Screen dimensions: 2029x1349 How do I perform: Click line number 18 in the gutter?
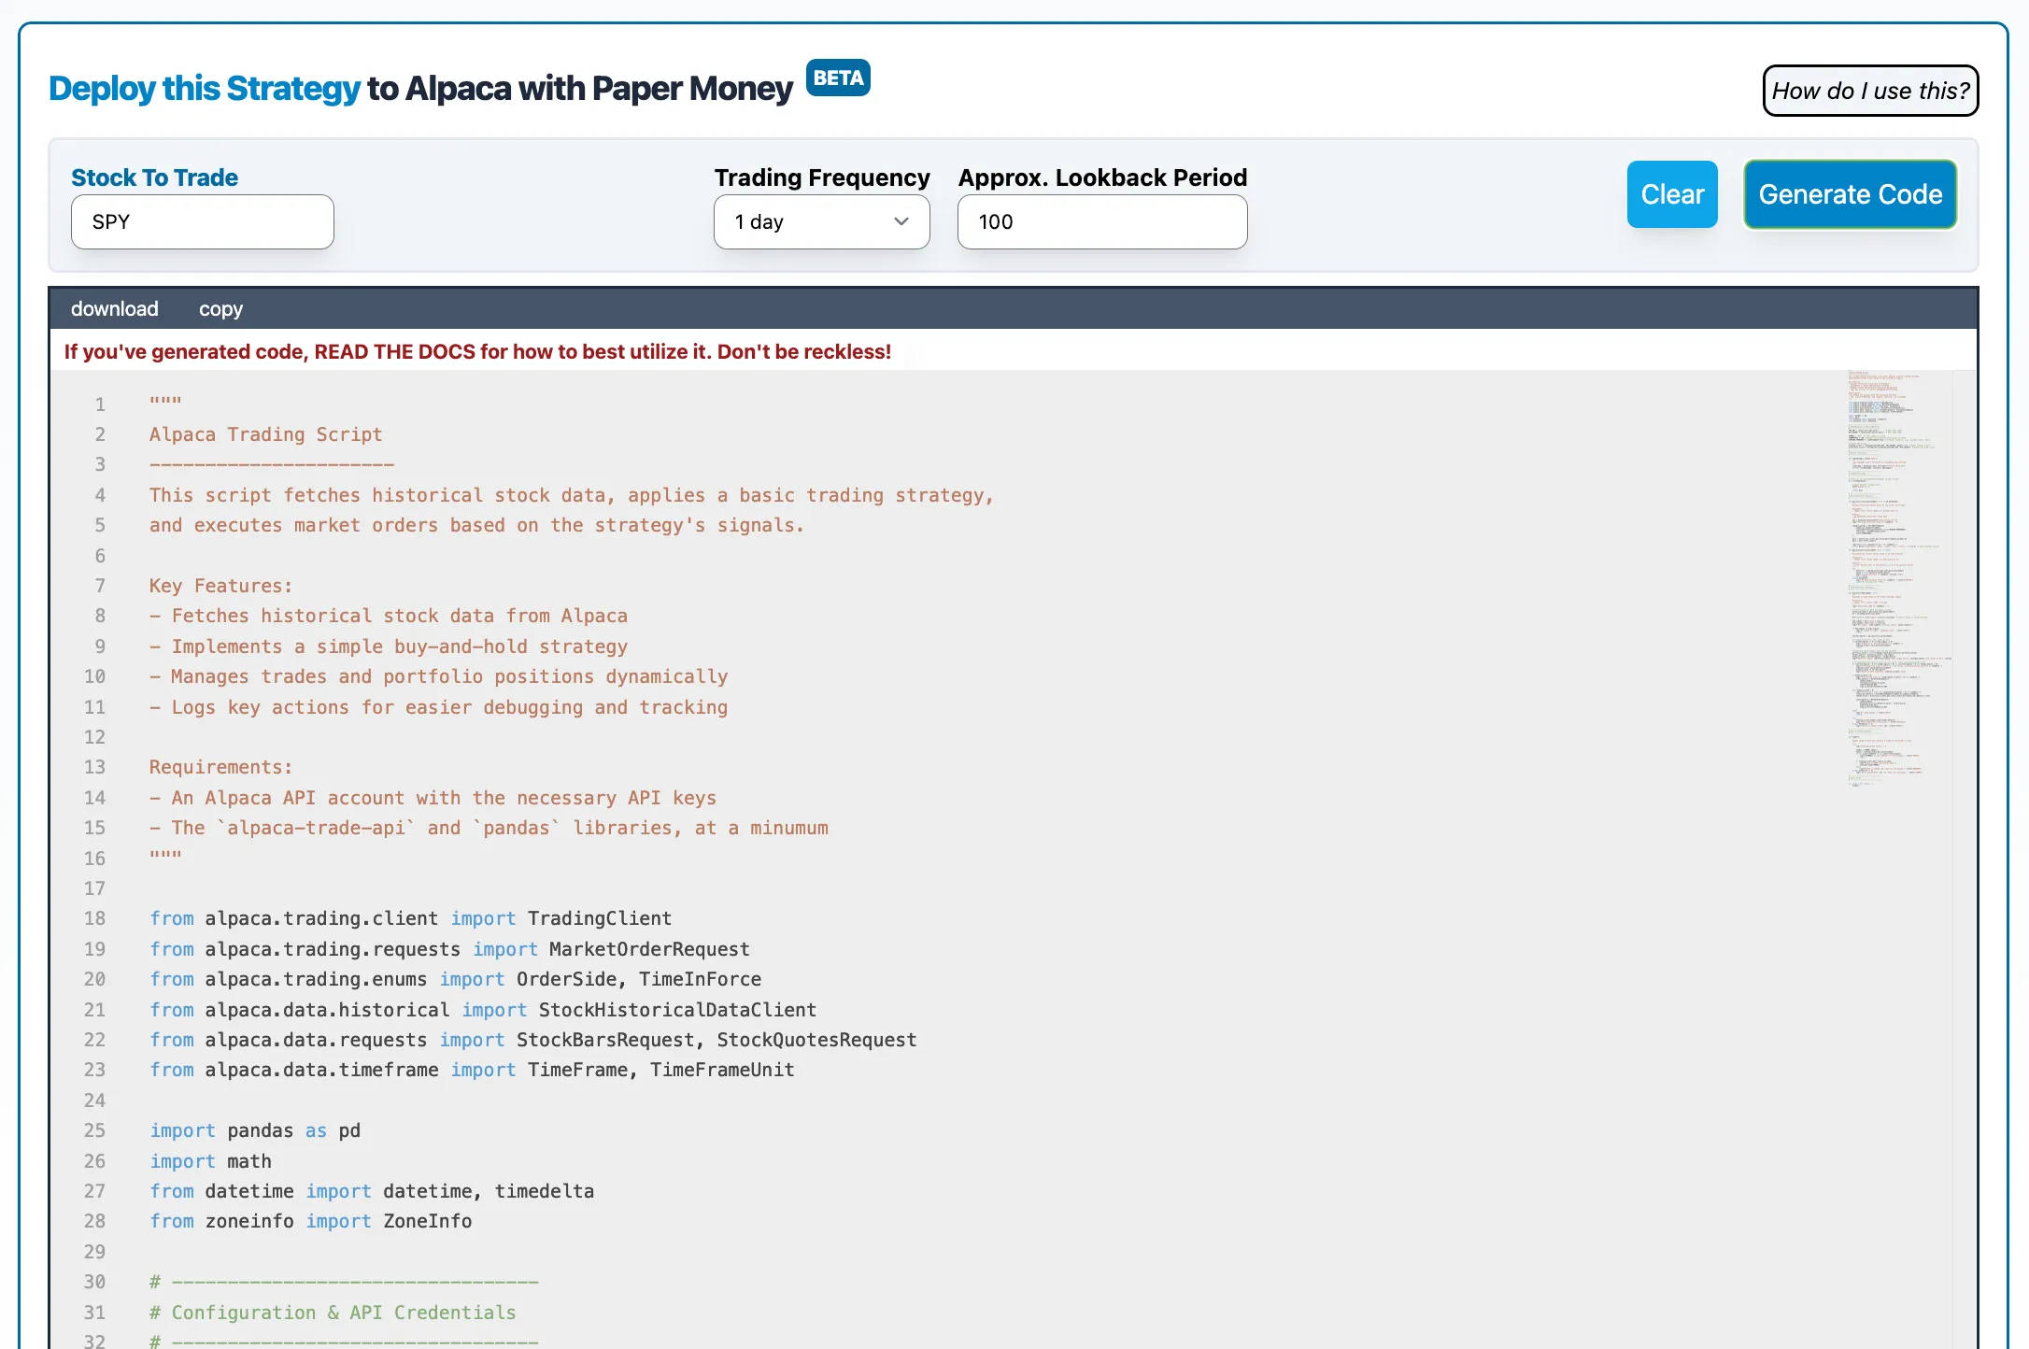pyautogui.click(x=95, y=918)
